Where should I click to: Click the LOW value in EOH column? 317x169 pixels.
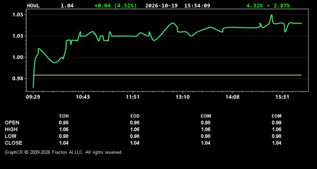pyautogui.click(x=64, y=136)
